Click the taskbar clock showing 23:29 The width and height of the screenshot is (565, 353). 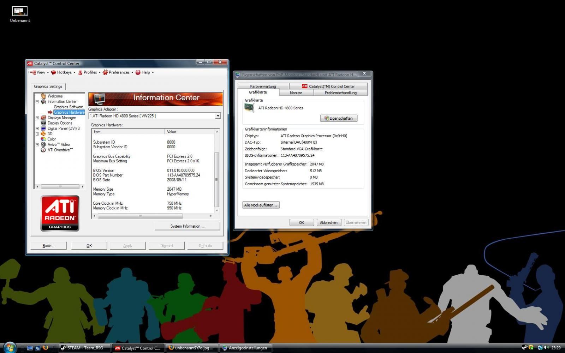click(x=556, y=348)
